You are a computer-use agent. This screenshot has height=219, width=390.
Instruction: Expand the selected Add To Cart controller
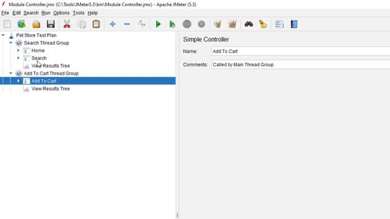coord(18,81)
